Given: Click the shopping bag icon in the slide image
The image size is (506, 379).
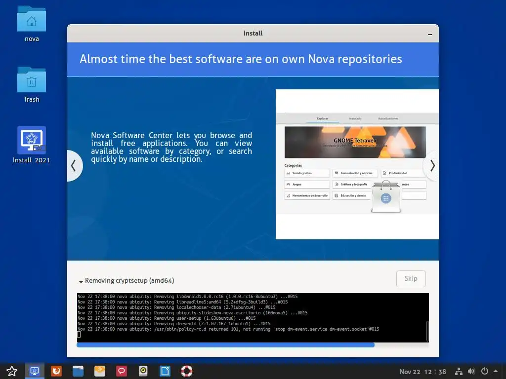Looking at the screenshot, I should point(386,196).
